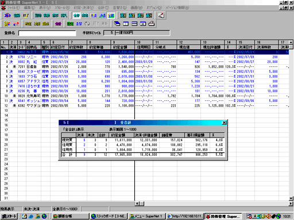294x220 pixels.
Task: Click the tile windows stacked icon
Action: [134, 23]
